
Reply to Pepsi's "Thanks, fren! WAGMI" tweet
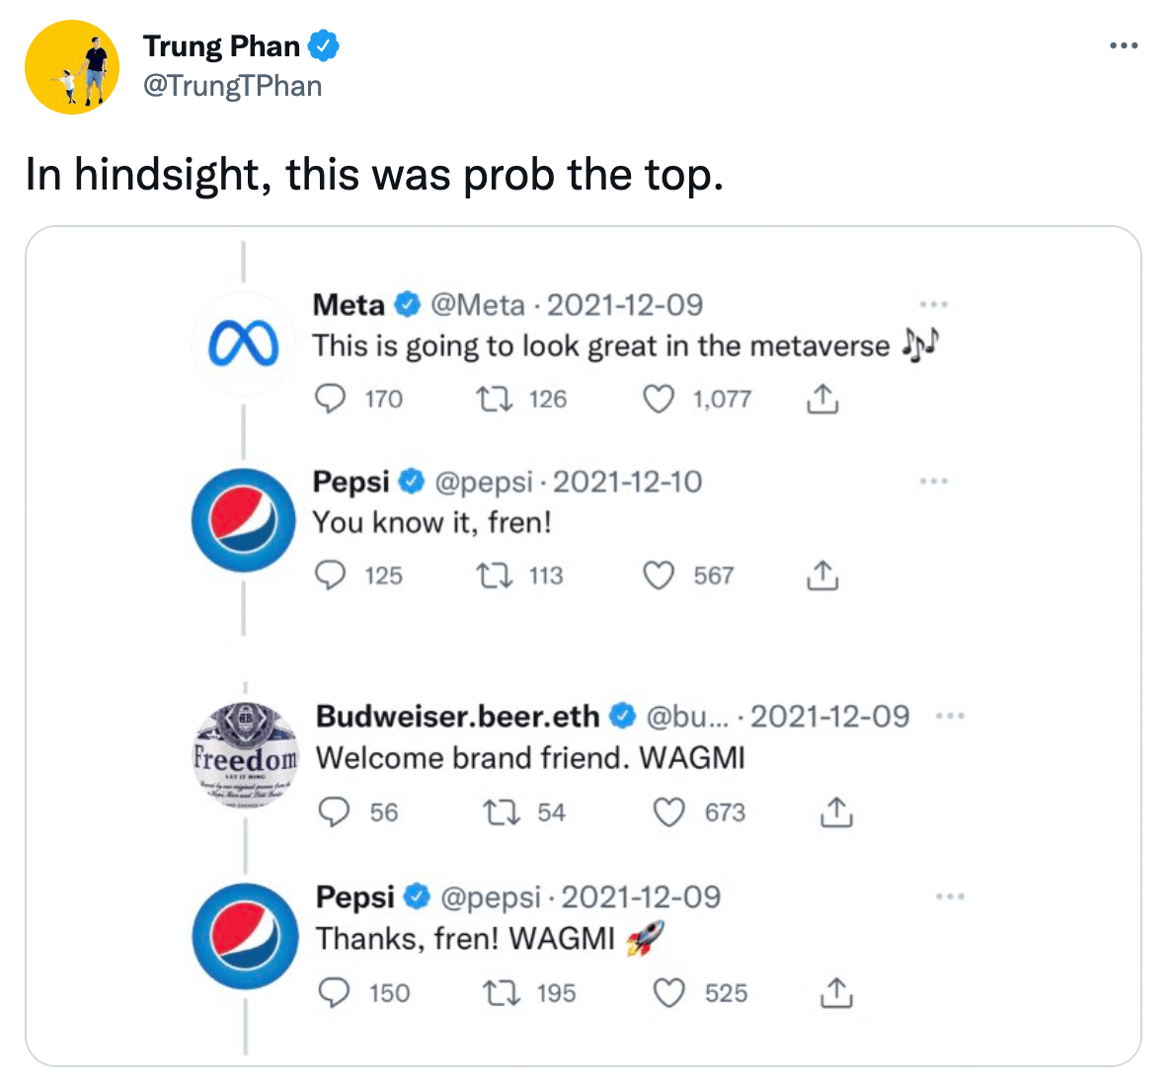click(x=335, y=992)
